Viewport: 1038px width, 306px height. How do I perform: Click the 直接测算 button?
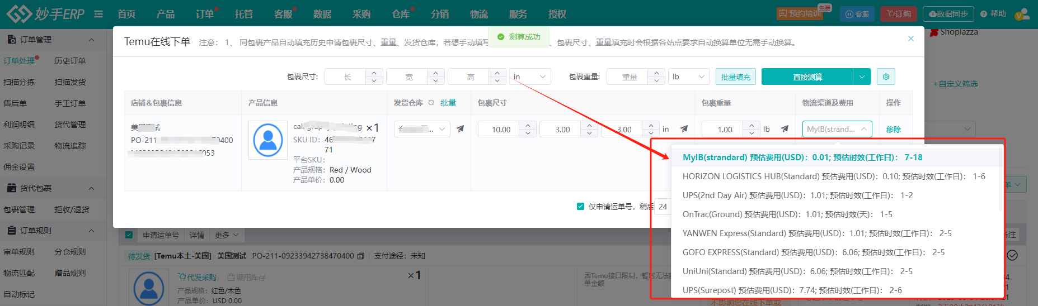[807, 76]
